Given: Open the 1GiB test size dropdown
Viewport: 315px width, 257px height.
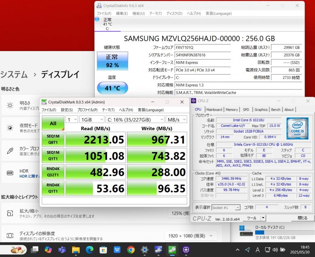Looking at the screenshot, I should tap(92, 120).
